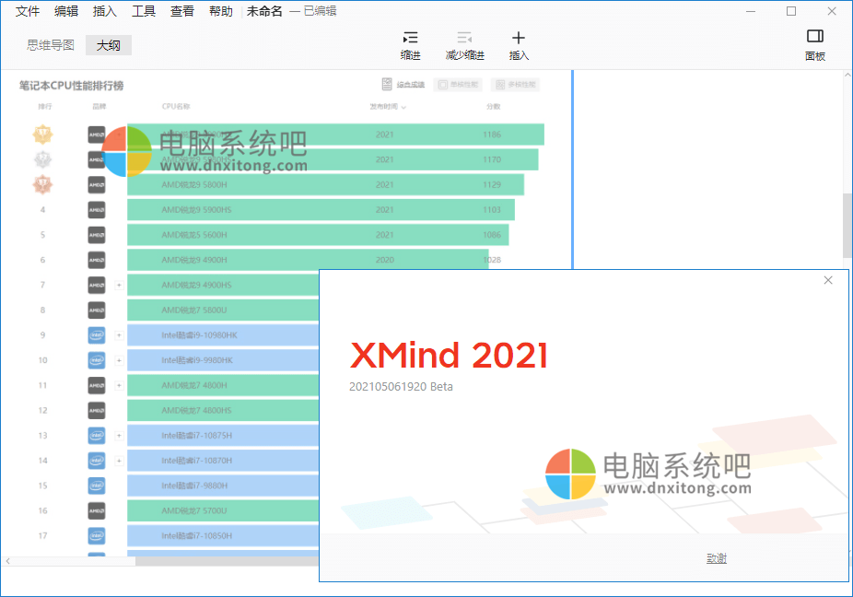Click the score 1186
Viewport: 853px width, 597px height.
(x=492, y=135)
